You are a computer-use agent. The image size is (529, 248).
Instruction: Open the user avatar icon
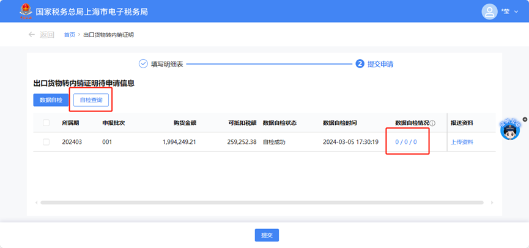(x=489, y=12)
